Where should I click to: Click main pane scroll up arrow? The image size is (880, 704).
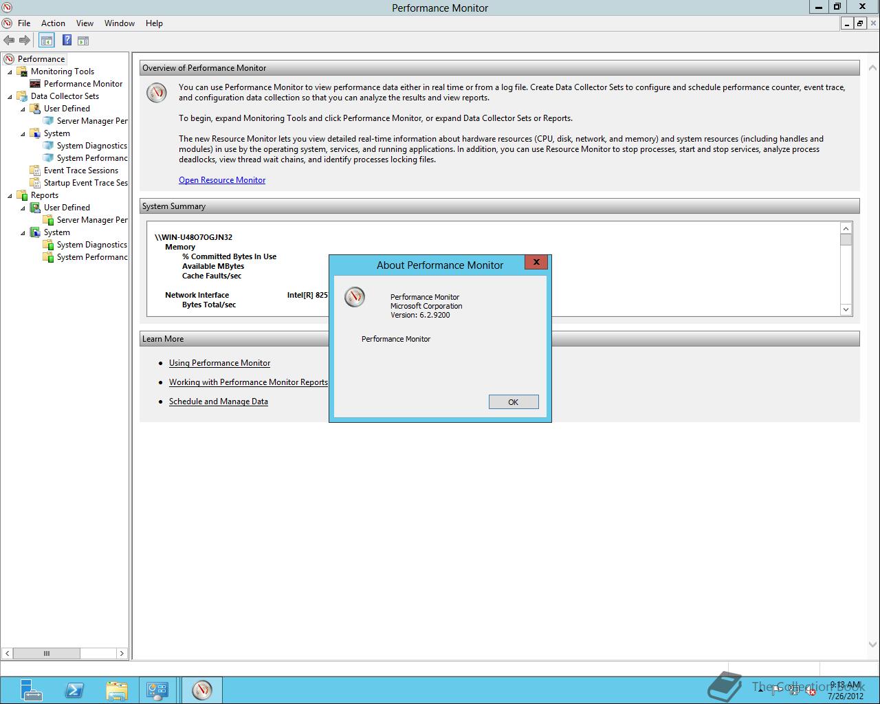pyautogui.click(x=873, y=68)
